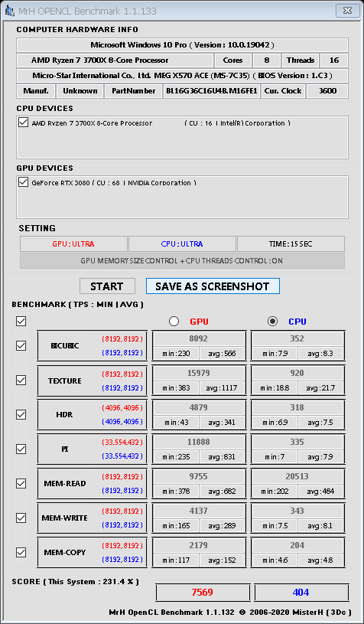Toggle the PI benchmark checkbox
Image resolution: width=364 pixels, height=624 pixels.
click(21, 449)
